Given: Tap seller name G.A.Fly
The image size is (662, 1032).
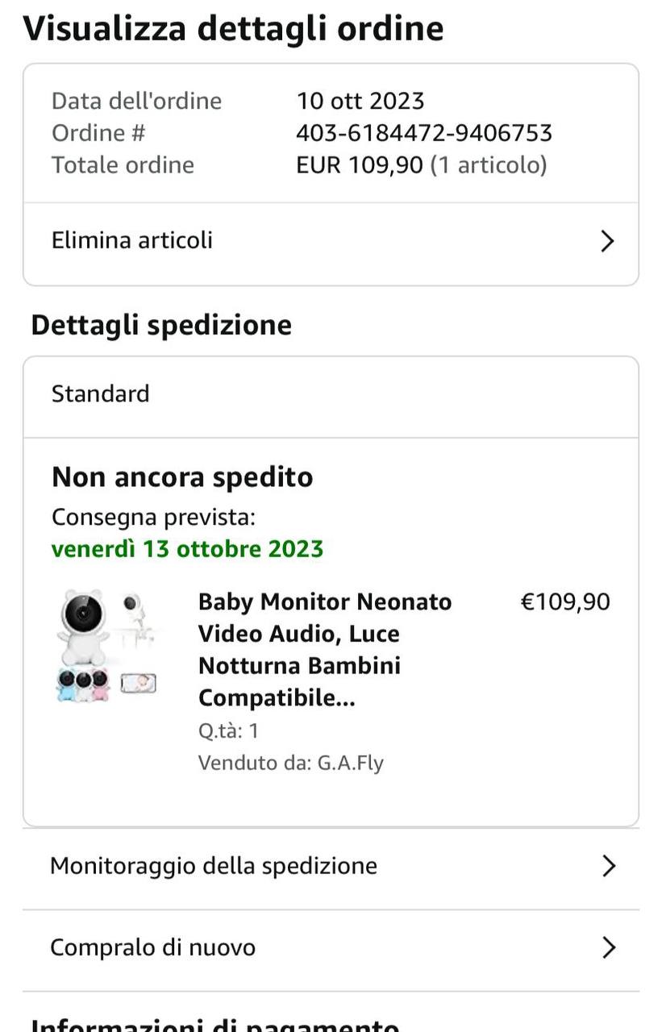Looking at the screenshot, I should click(x=350, y=762).
